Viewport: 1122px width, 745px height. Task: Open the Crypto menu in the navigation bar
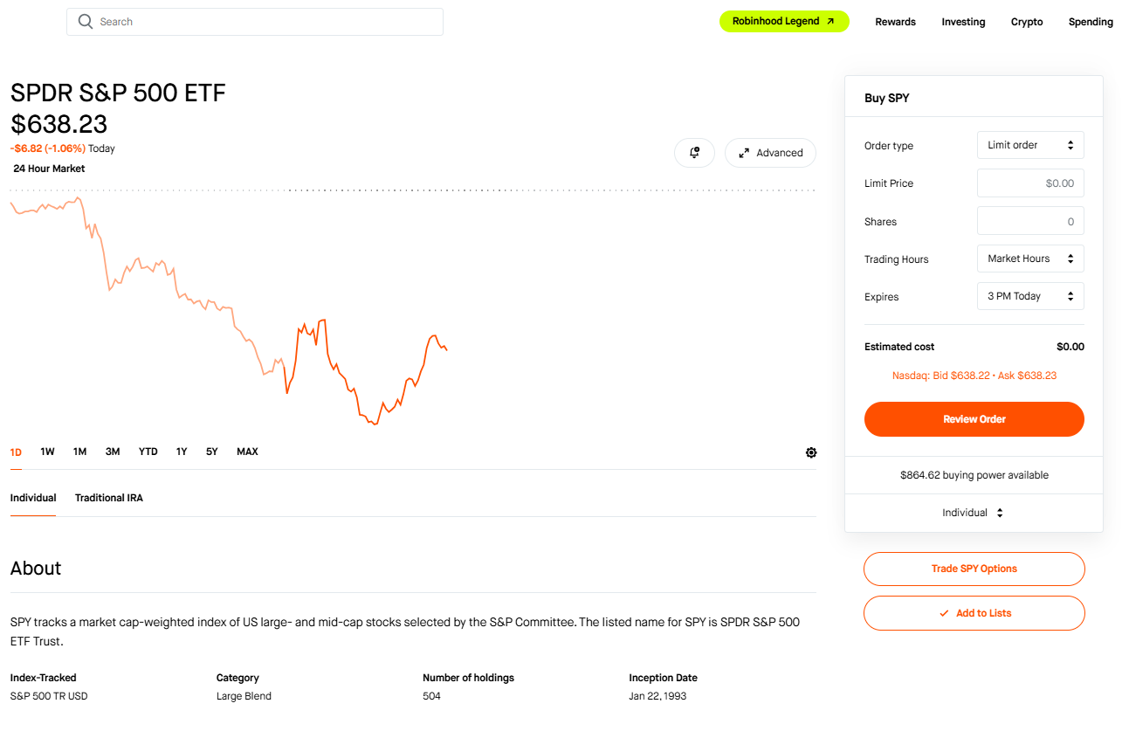click(1027, 21)
